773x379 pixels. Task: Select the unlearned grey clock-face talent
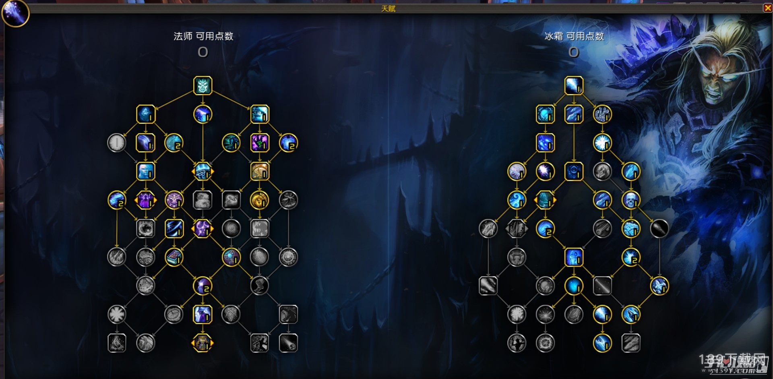[x=117, y=143]
